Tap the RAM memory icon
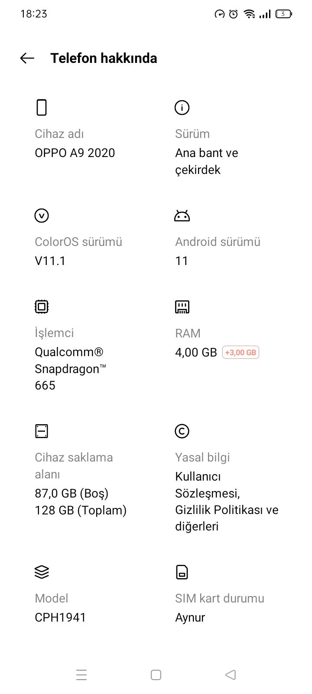The width and height of the screenshot is (312, 694). point(182,307)
